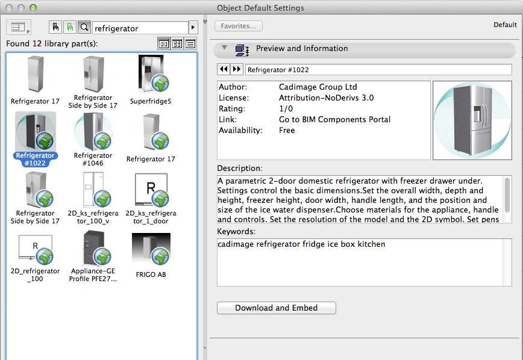Open the search library parts magnifier tool
This screenshot has height=360, width=523.
pyautogui.click(x=83, y=27)
